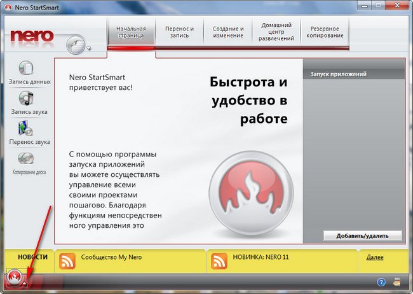
Task: Open the НОВИНКА: NERO 11 news item
Action: 261,257
